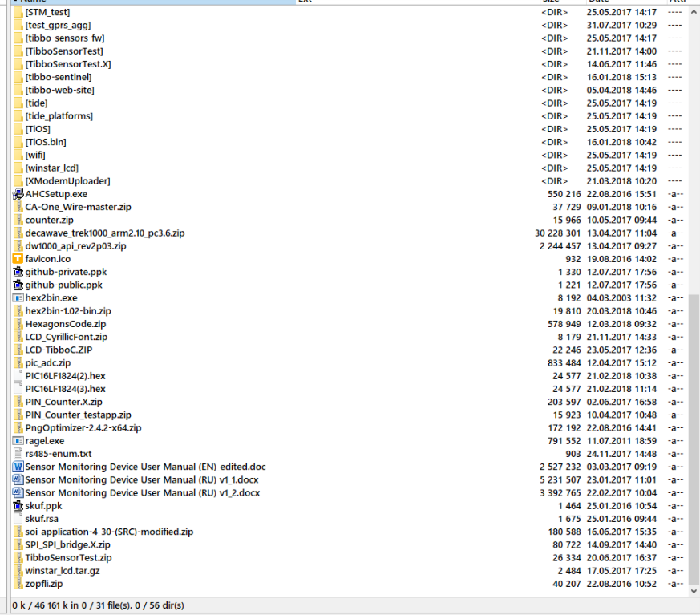Select LCD-TibboC.ZIP file
The image size is (700, 615).
click(59, 350)
